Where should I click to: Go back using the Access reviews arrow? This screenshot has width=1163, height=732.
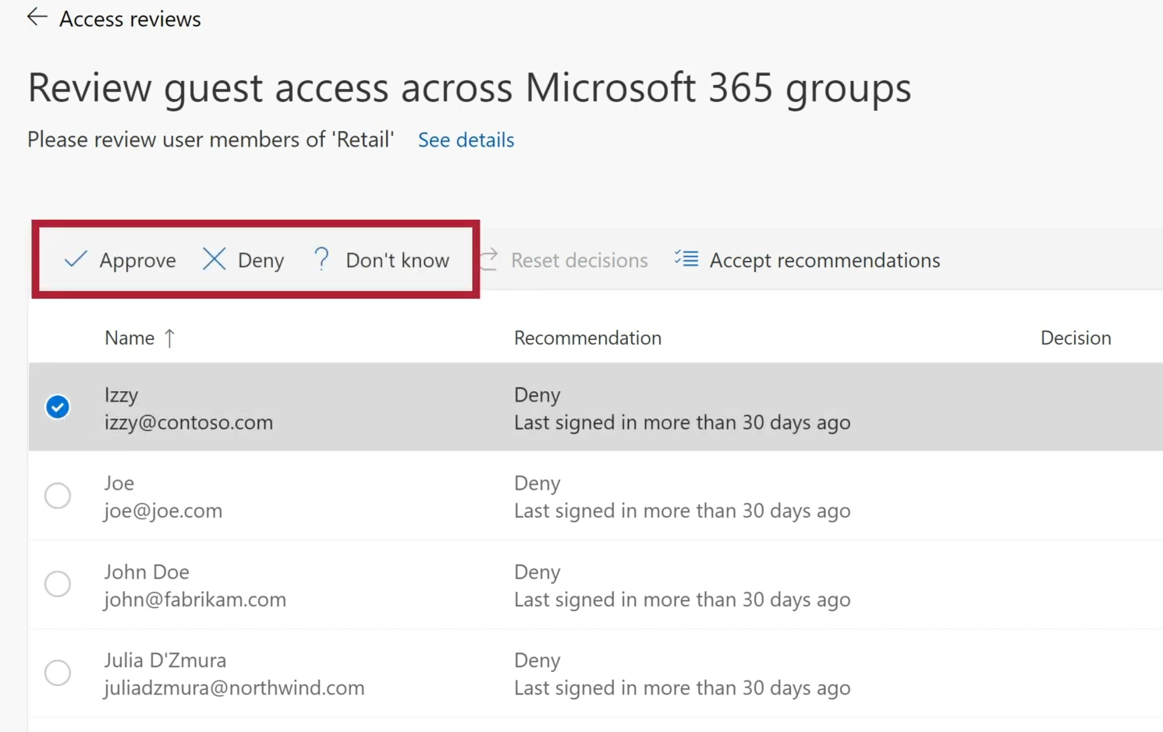[37, 17]
